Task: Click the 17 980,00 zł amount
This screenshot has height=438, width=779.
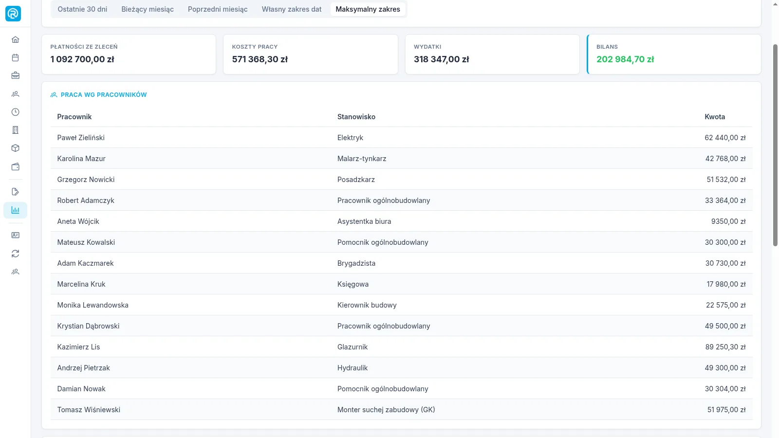Action: pyautogui.click(x=726, y=284)
